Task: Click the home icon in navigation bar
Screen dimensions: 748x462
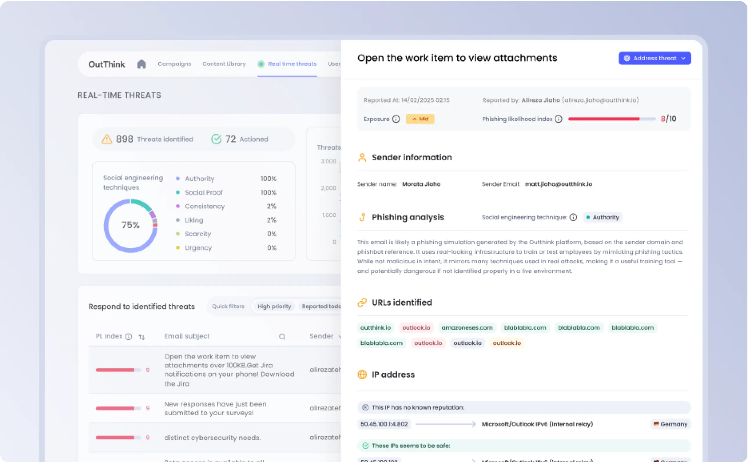Action: click(141, 64)
